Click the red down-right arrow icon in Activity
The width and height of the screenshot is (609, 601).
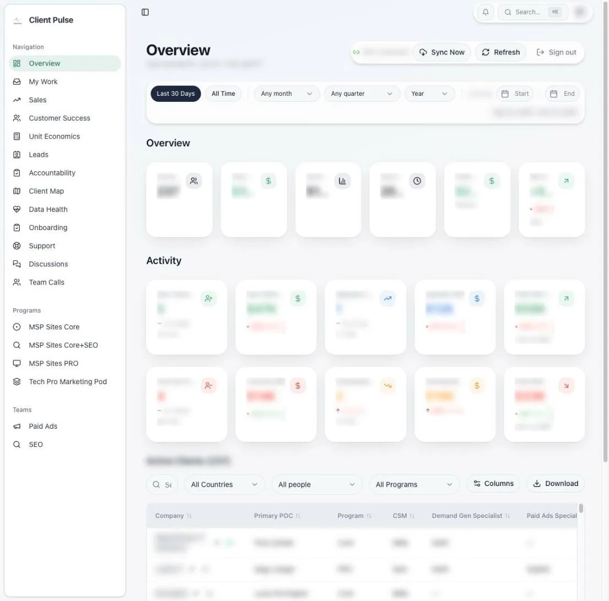(x=566, y=385)
